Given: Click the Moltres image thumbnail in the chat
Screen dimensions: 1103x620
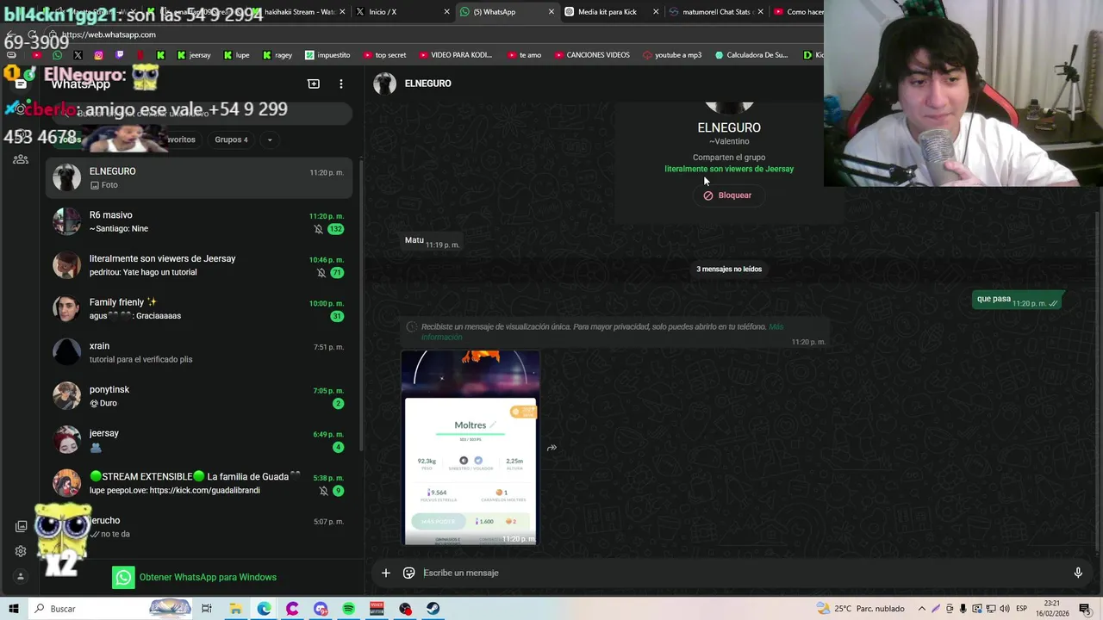Looking at the screenshot, I should [x=470, y=448].
